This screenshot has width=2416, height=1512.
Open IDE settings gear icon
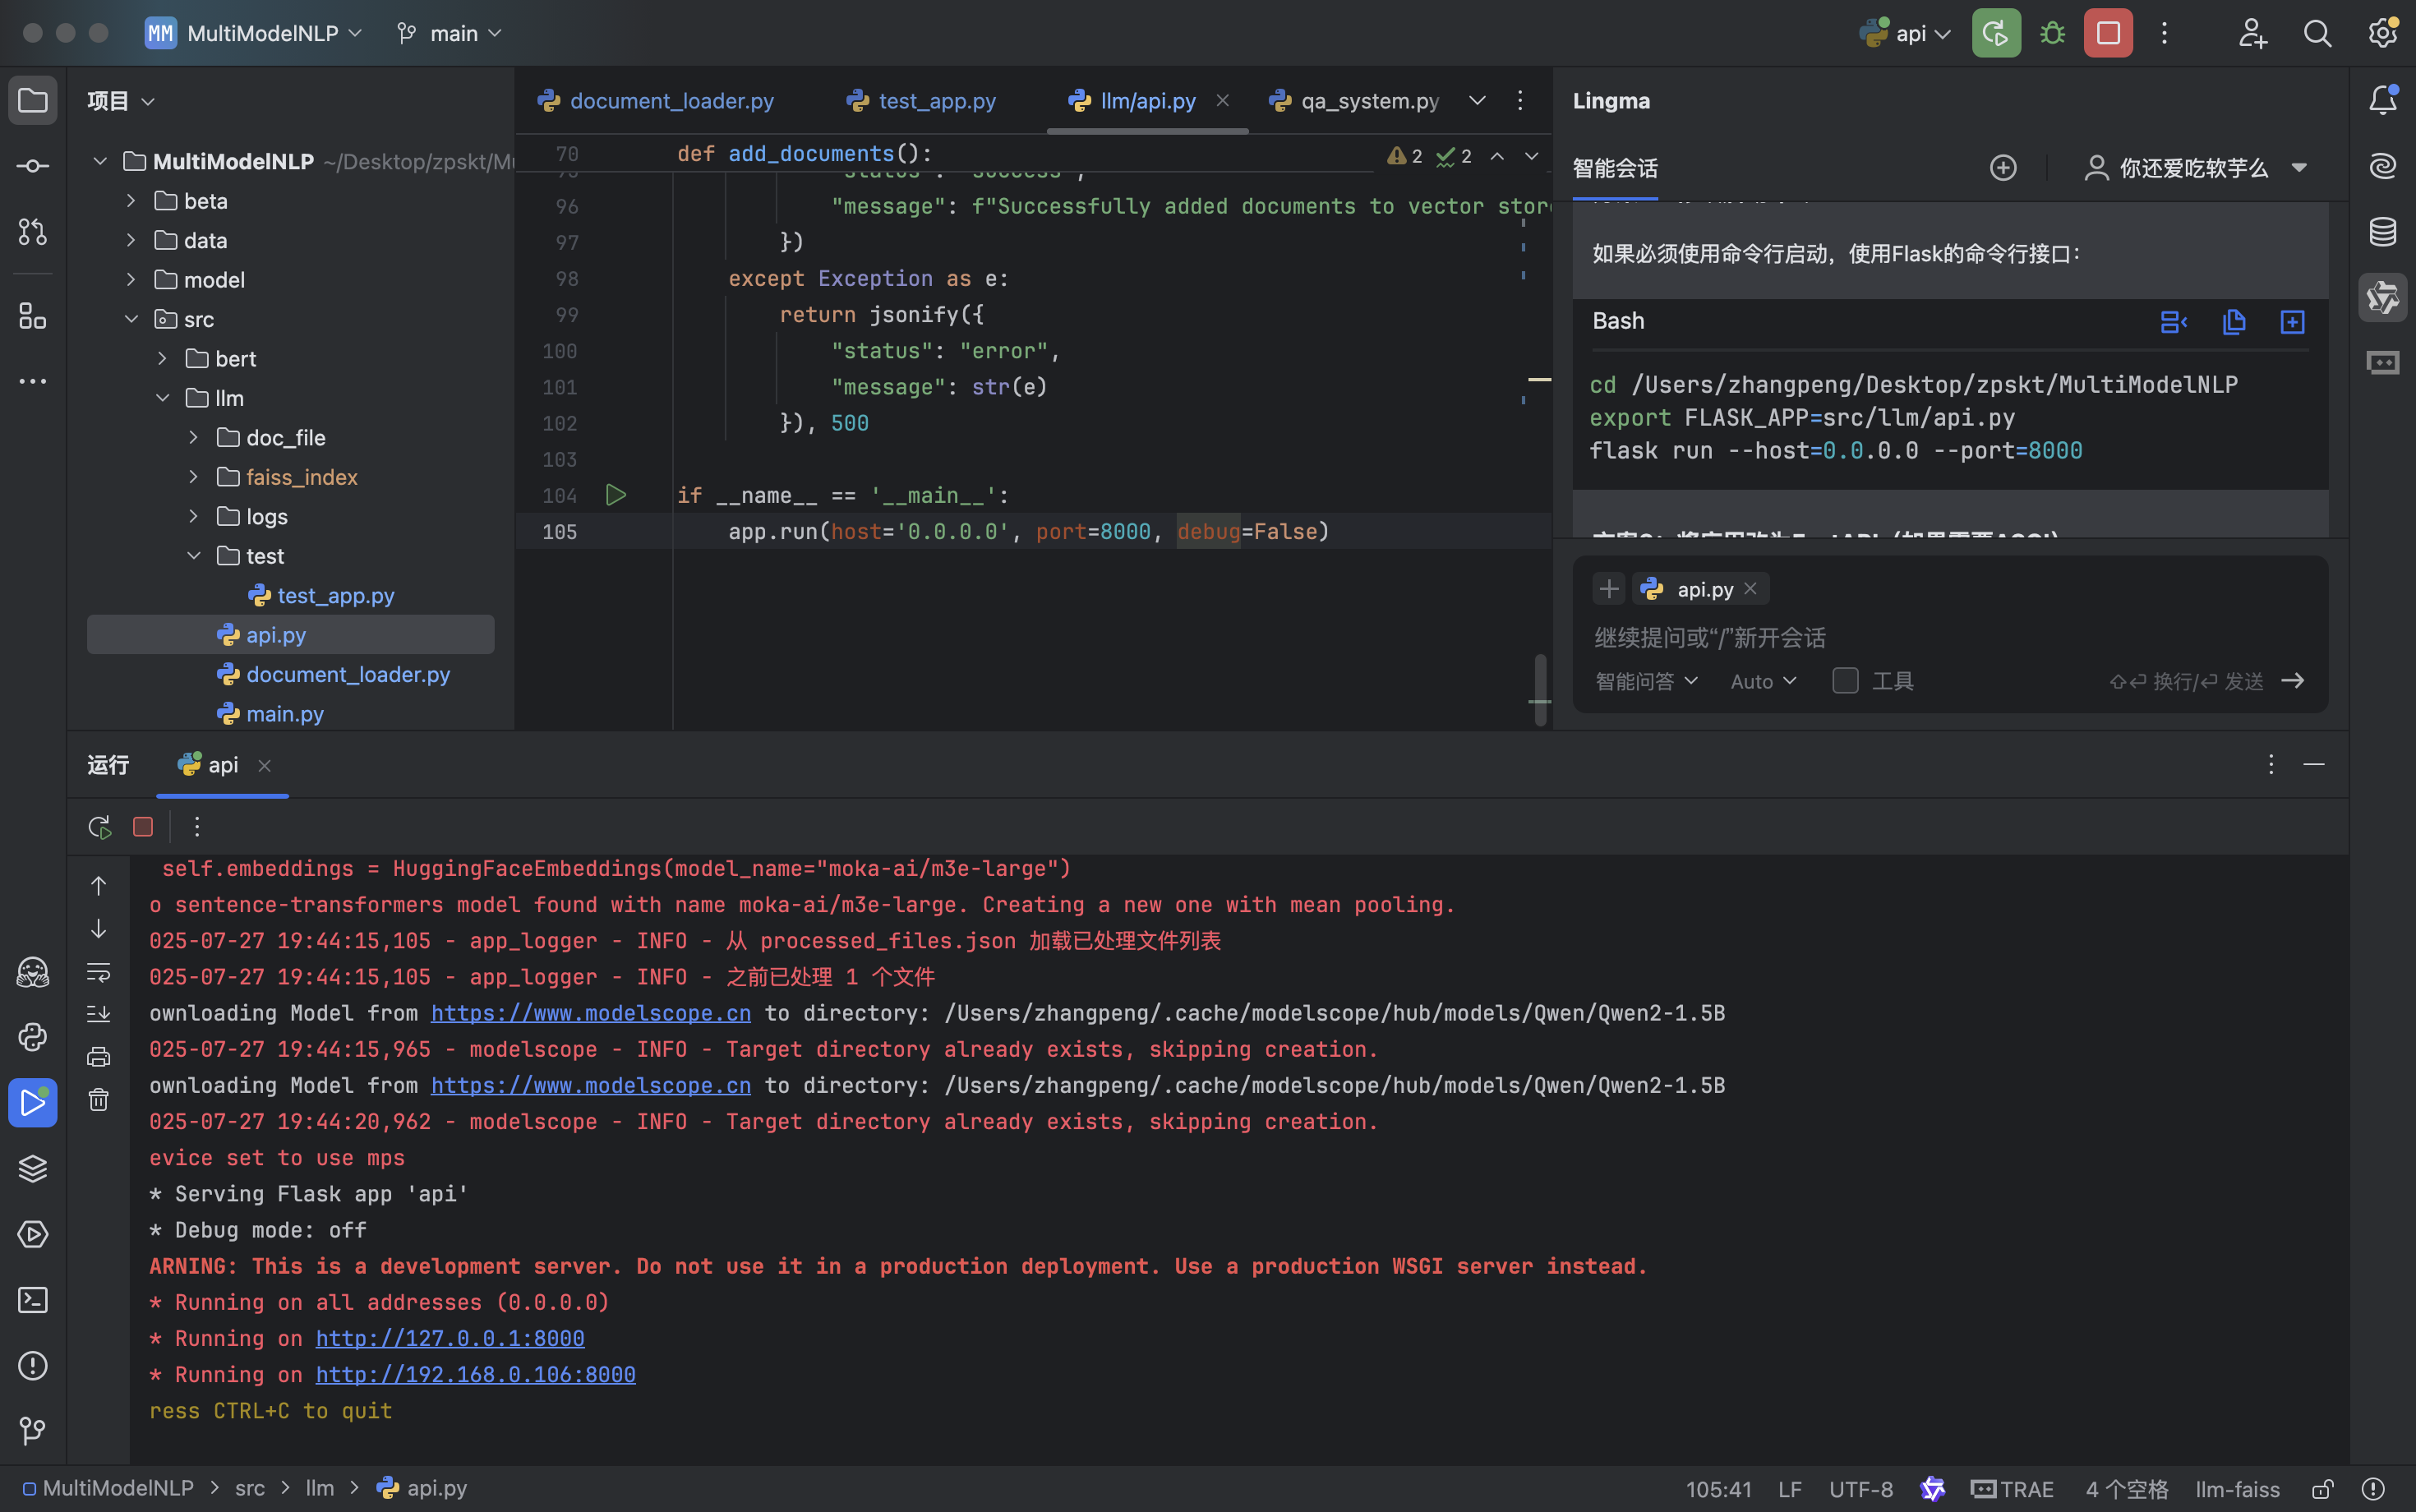(2383, 34)
